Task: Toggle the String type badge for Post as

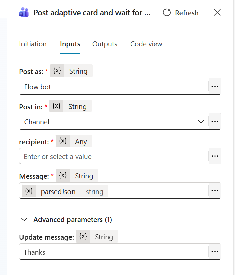Action: [x=78, y=71]
